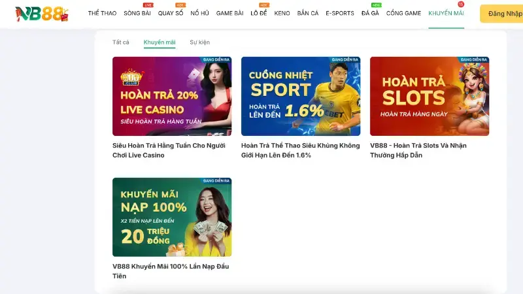This screenshot has width=523, height=294.
Task: Open Keno games page
Action: pos(282,13)
